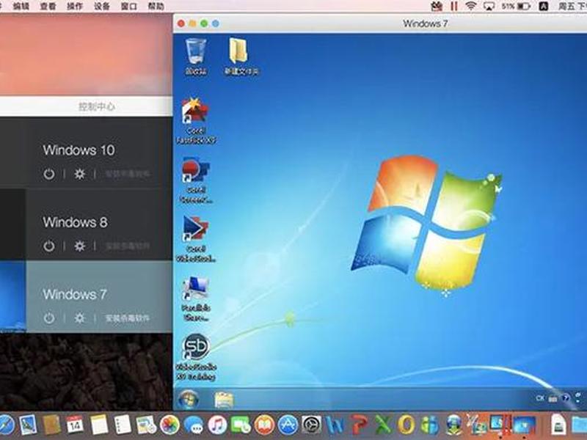Click the Parallels pause icon in the menu bar
Screen dimensions: 587x440
coord(454,6)
